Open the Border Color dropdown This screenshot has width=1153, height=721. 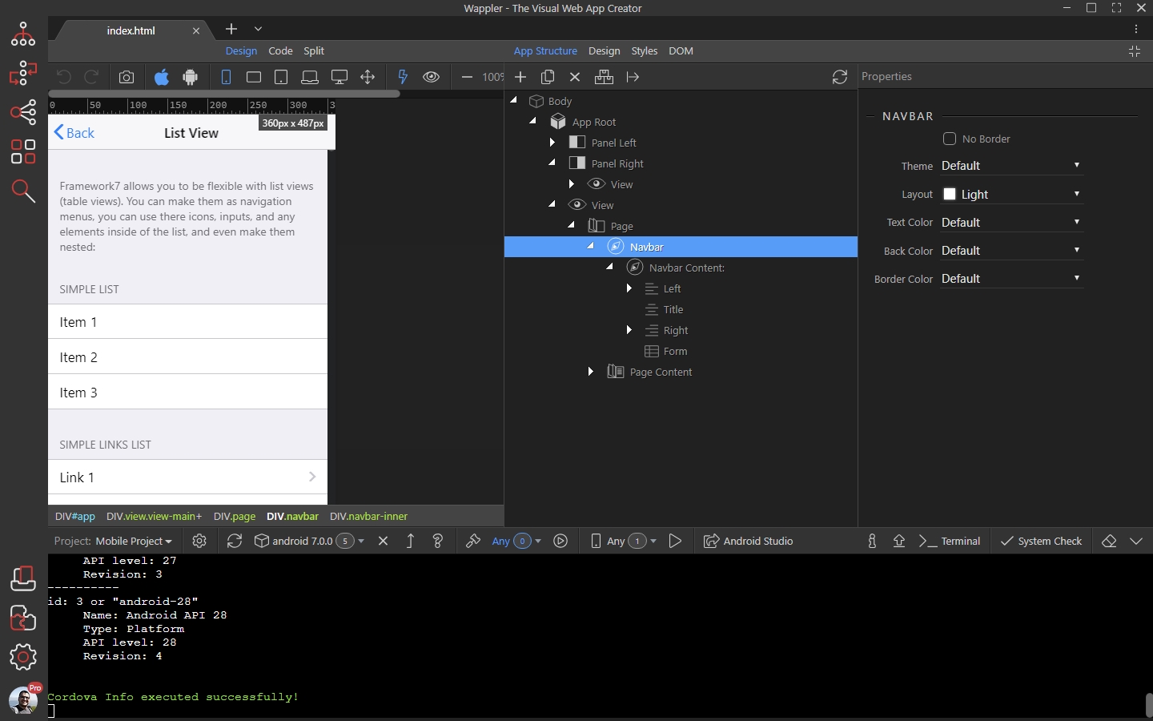pos(1011,279)
